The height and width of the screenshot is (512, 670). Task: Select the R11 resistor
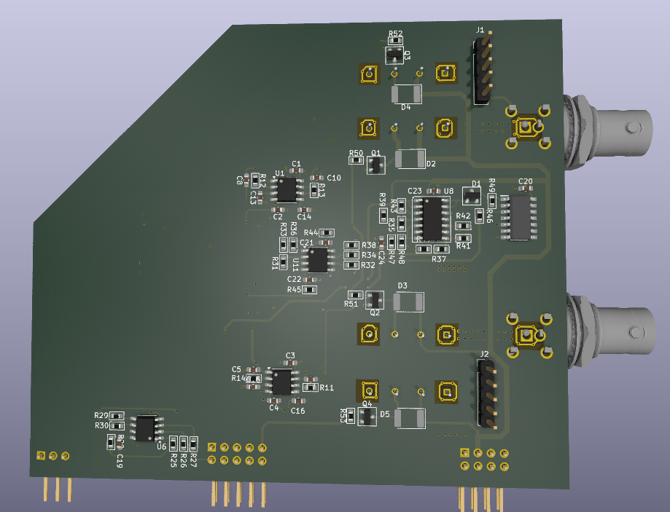pos(309,388)
